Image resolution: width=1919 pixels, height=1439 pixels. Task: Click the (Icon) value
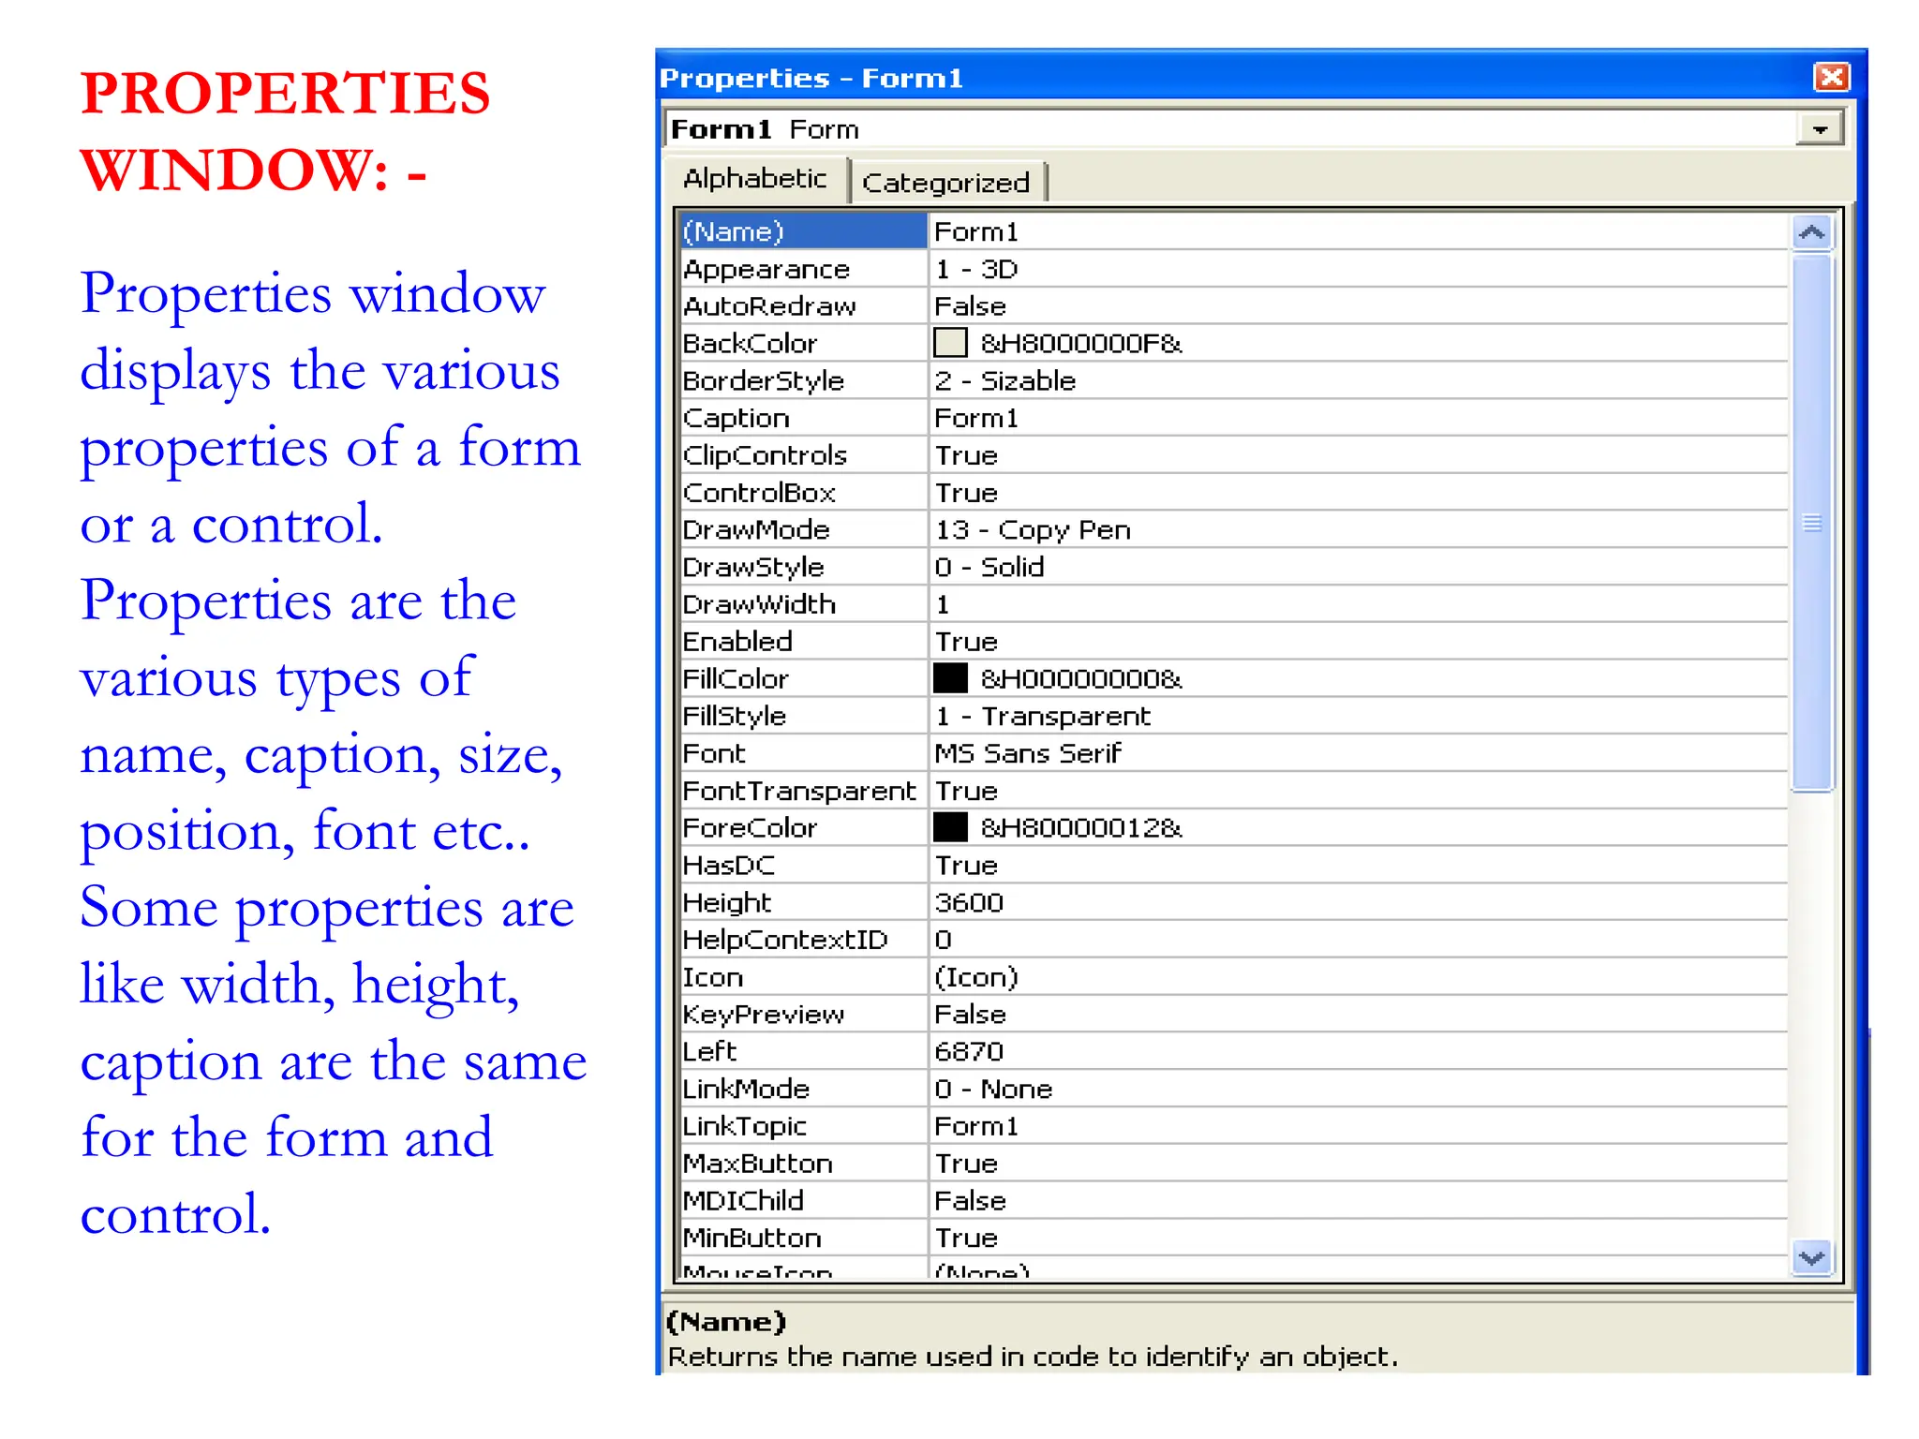pyautogui.click(x=1358, y=977)
